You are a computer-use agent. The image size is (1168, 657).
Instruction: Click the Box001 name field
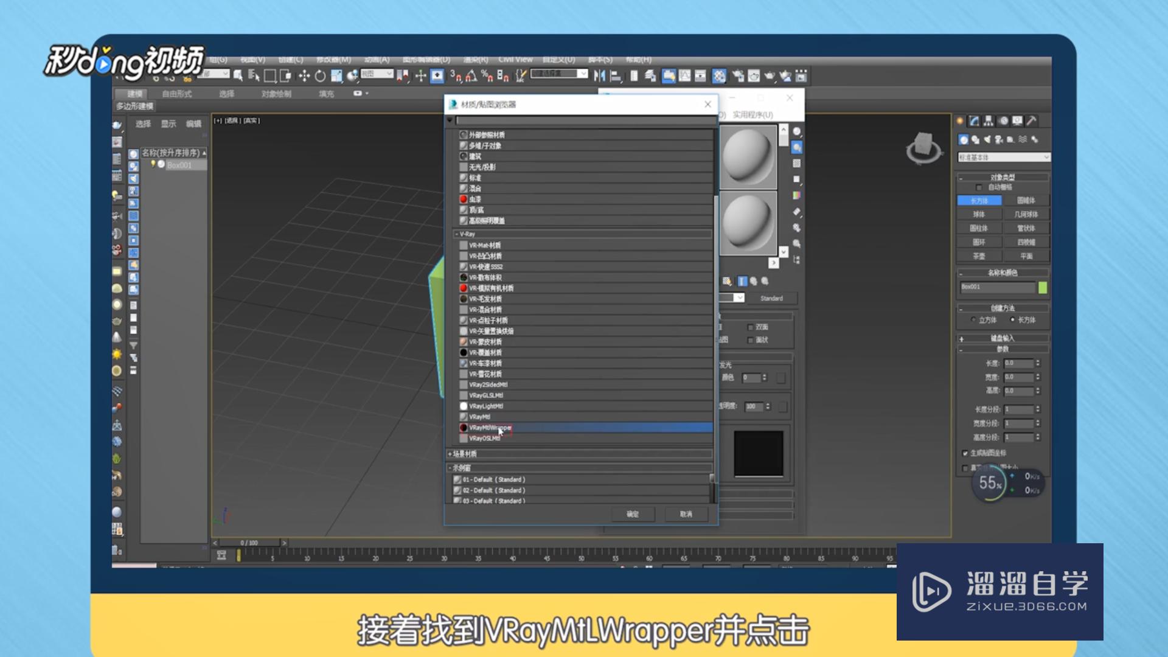tap(997, 287)
